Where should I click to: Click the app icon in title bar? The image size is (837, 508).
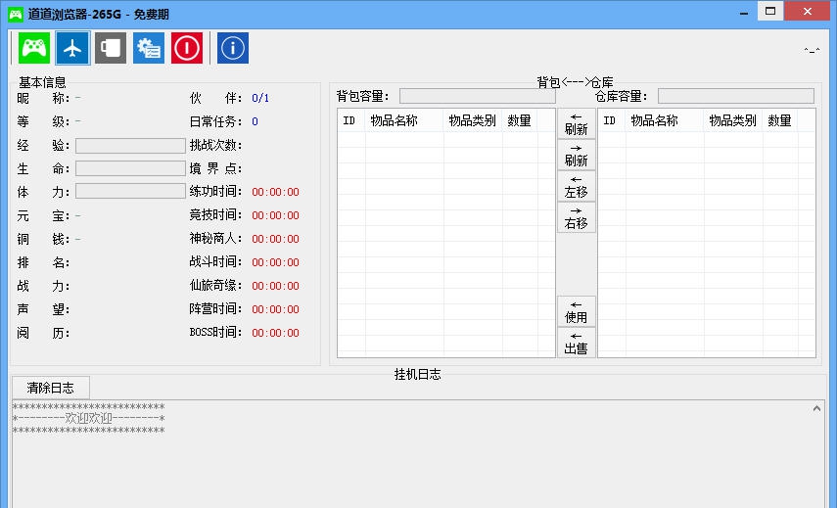click(x=15, y=14)
